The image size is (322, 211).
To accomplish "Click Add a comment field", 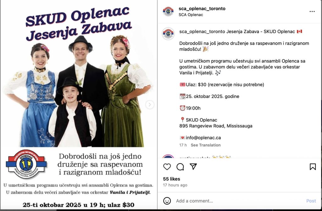I will pos(238,201).
